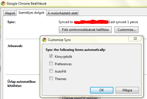Screen dimensions: 147x99
Task: Close the Customize Sync dialog
Action: tap(135, 38)
